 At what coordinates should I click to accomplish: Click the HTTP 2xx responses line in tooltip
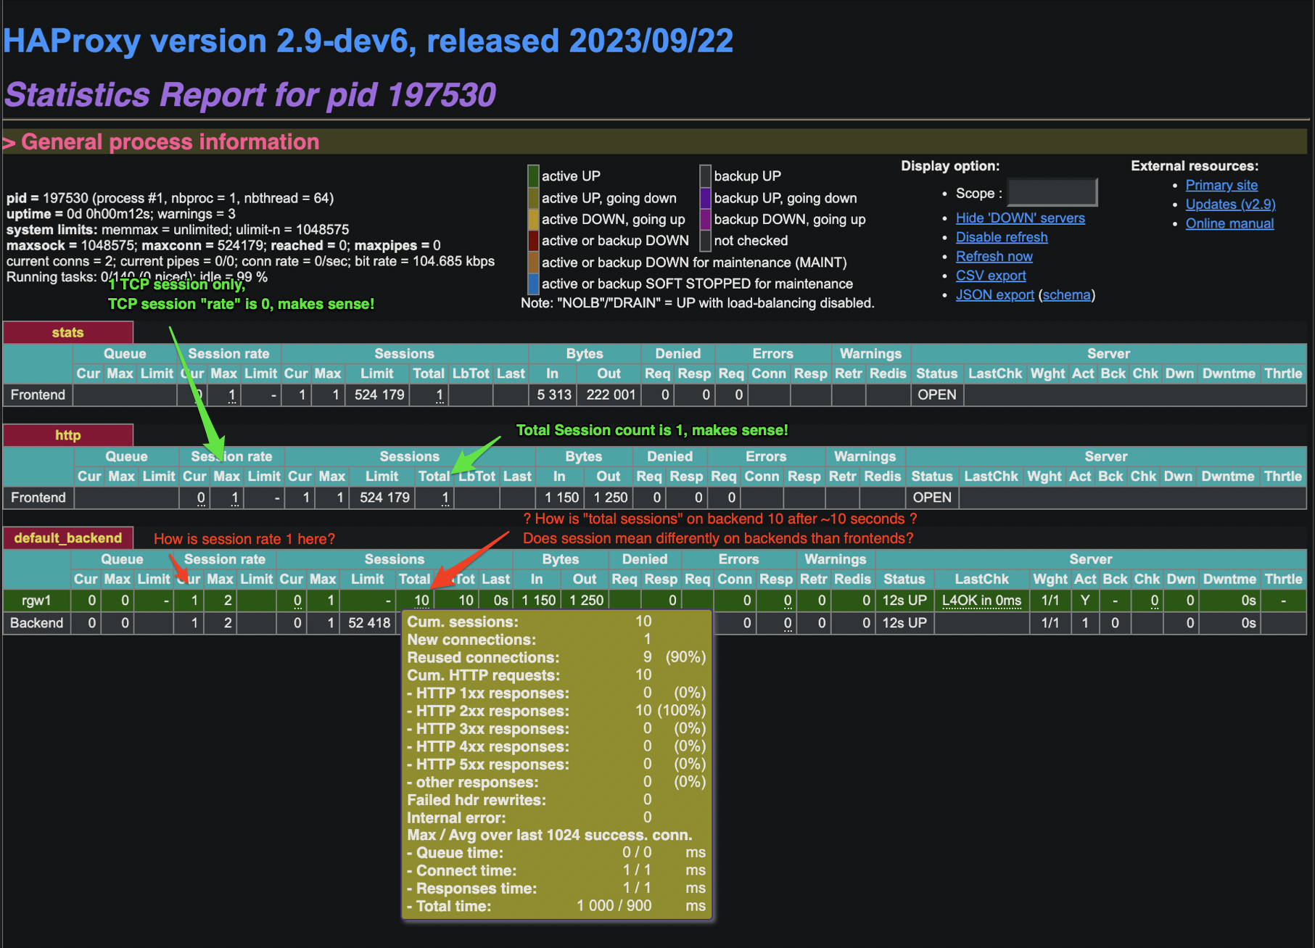tap(556, 711)
